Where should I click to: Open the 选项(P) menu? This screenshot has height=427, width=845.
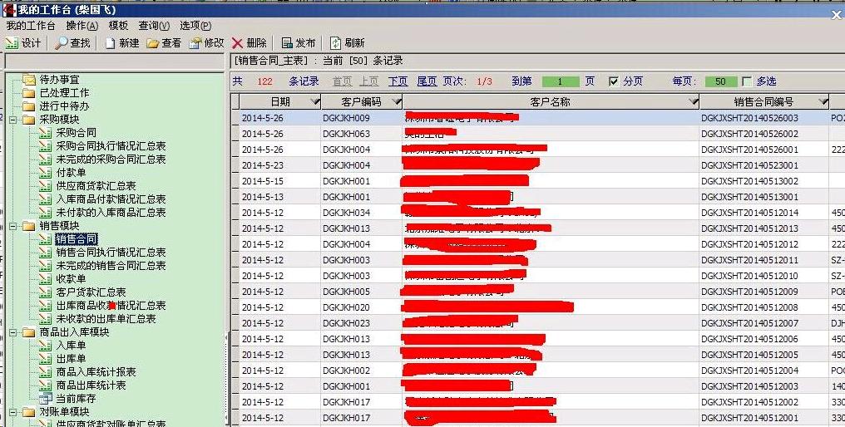pyautogui.click(x=195, y=26)
